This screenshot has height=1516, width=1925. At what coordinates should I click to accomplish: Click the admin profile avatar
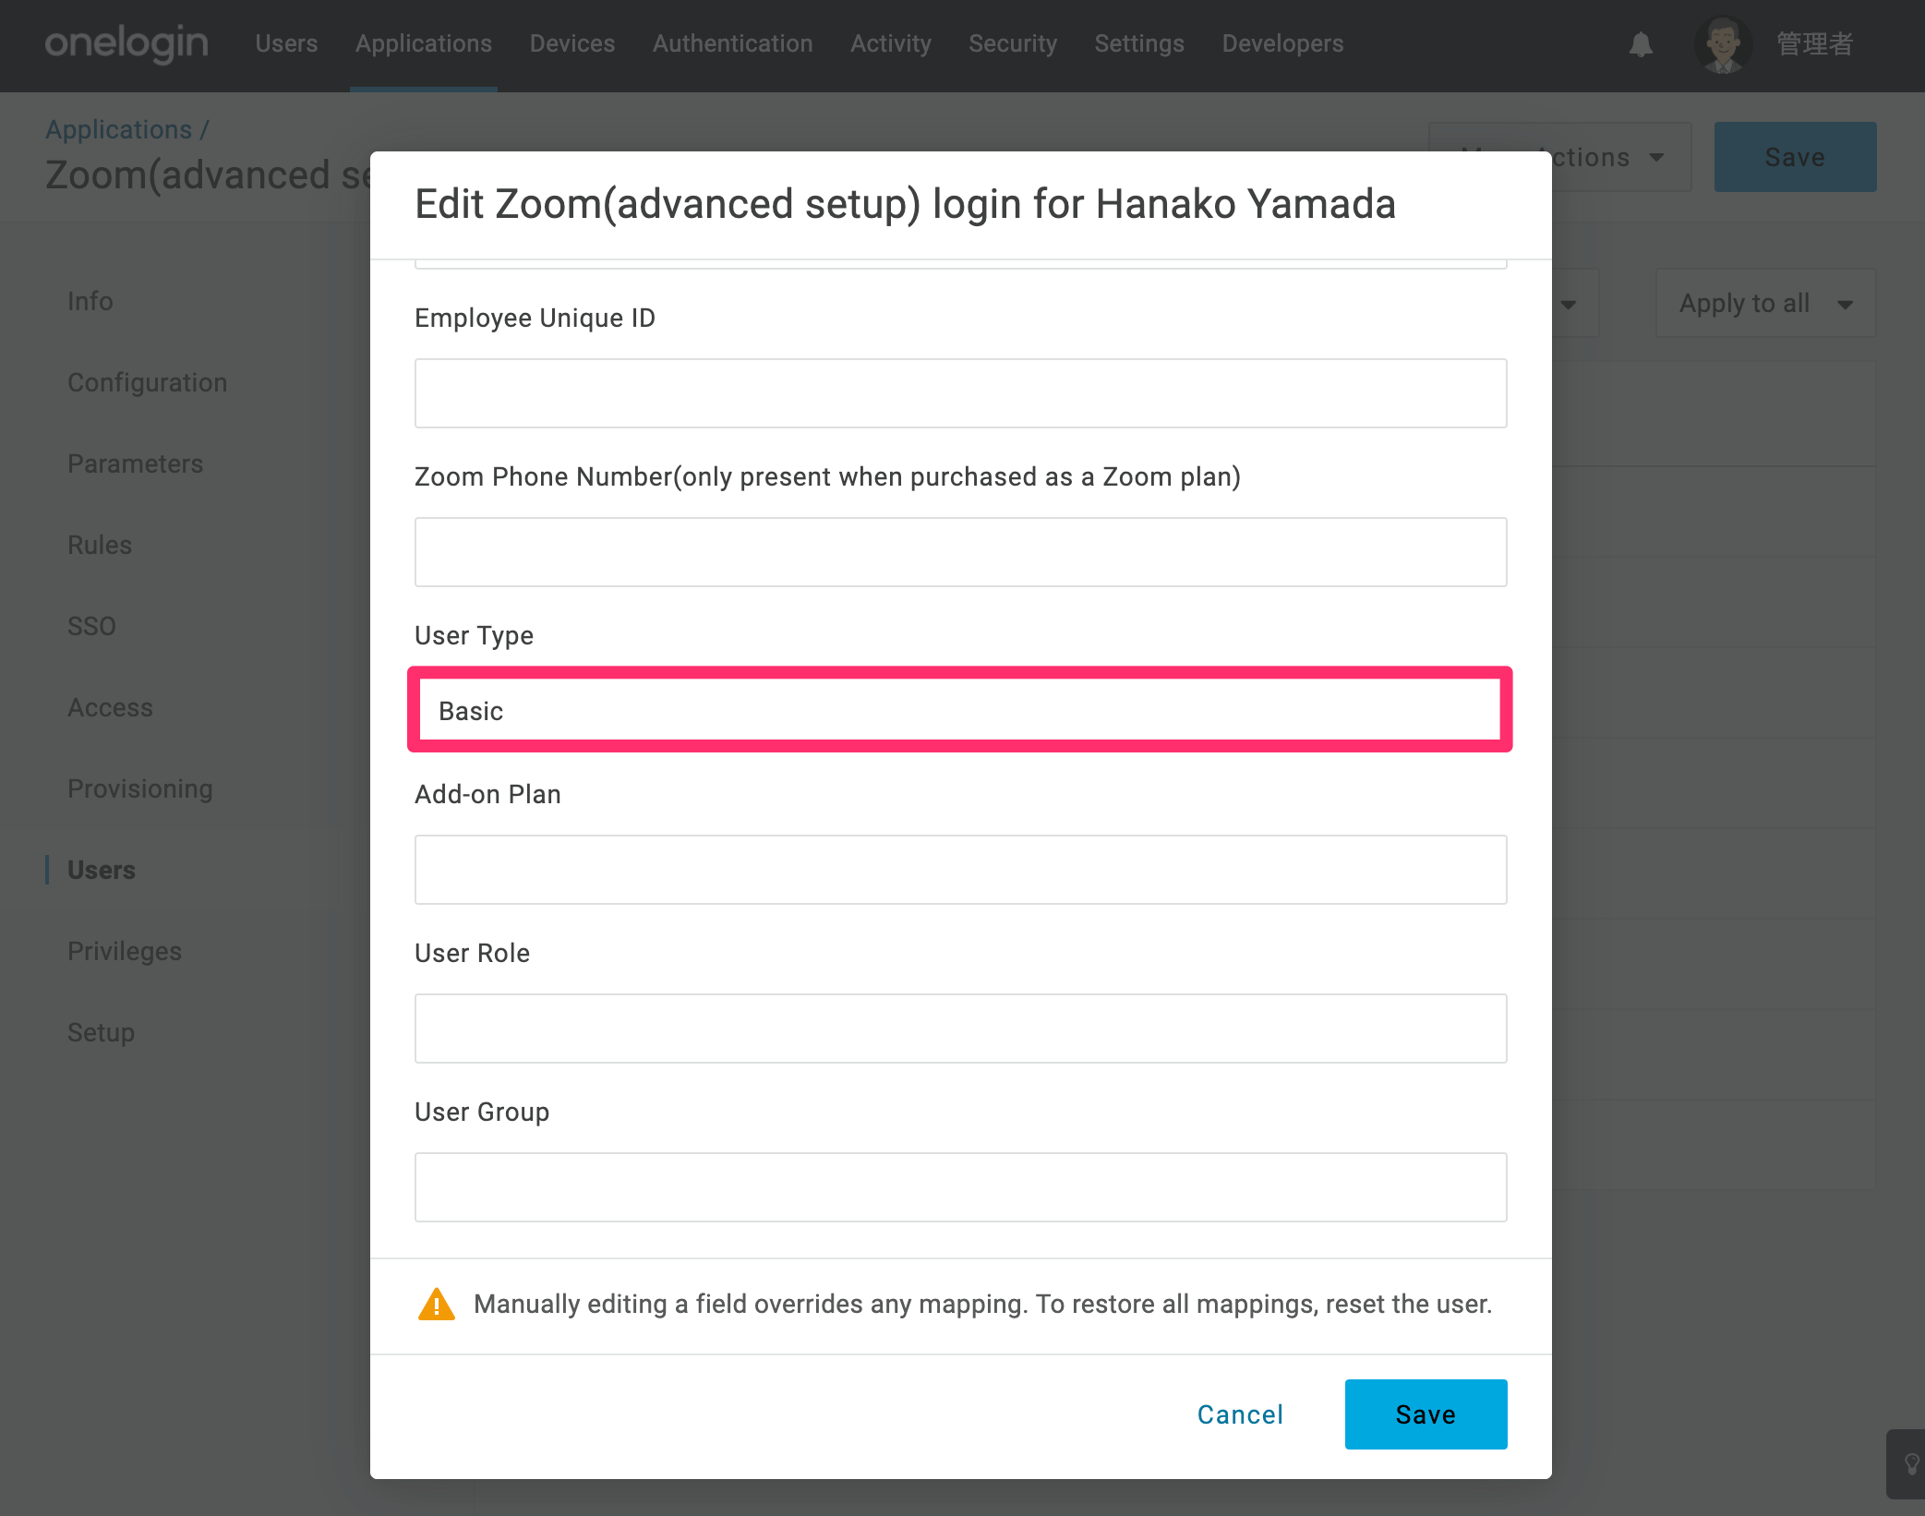pos(1723,44)
